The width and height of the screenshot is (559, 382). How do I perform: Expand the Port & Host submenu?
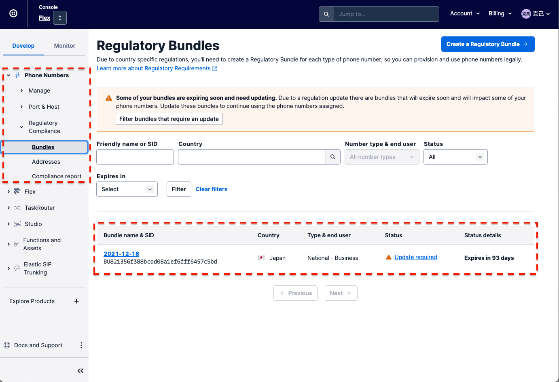pos(21,107)
